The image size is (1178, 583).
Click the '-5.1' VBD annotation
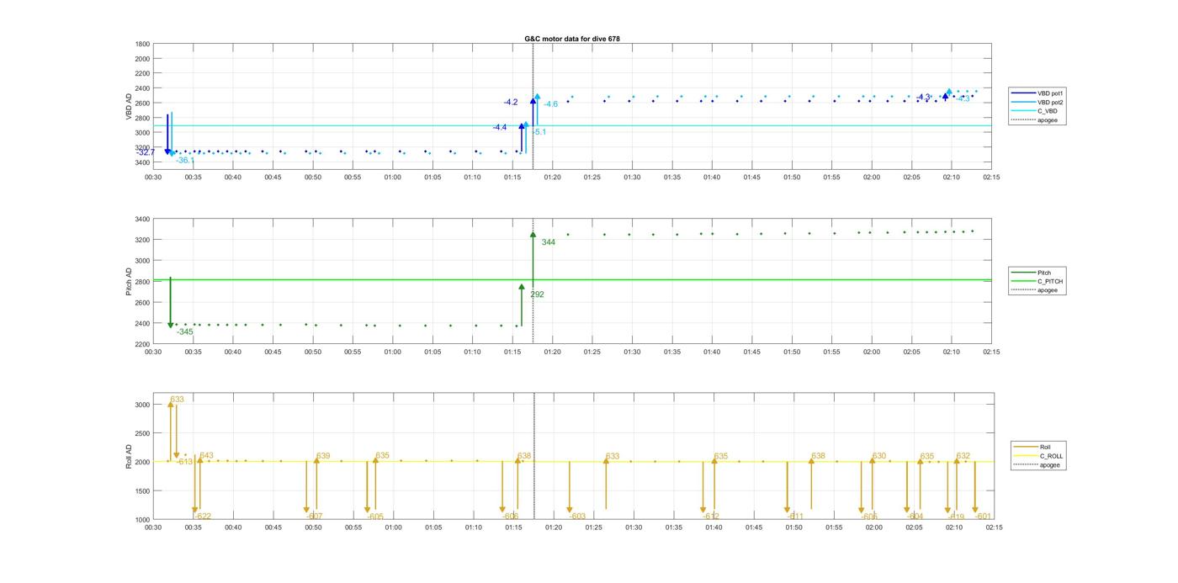539,132
